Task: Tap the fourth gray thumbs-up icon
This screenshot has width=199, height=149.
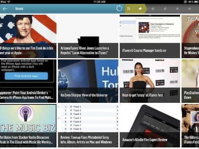Action: click(x=190, y=9)
